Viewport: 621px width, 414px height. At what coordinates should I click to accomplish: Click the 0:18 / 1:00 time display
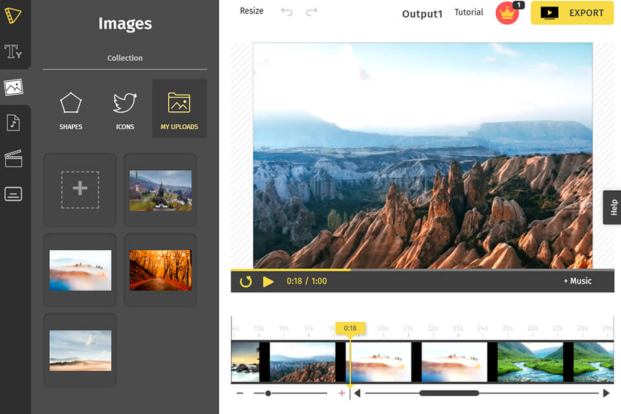pos(307,281)
